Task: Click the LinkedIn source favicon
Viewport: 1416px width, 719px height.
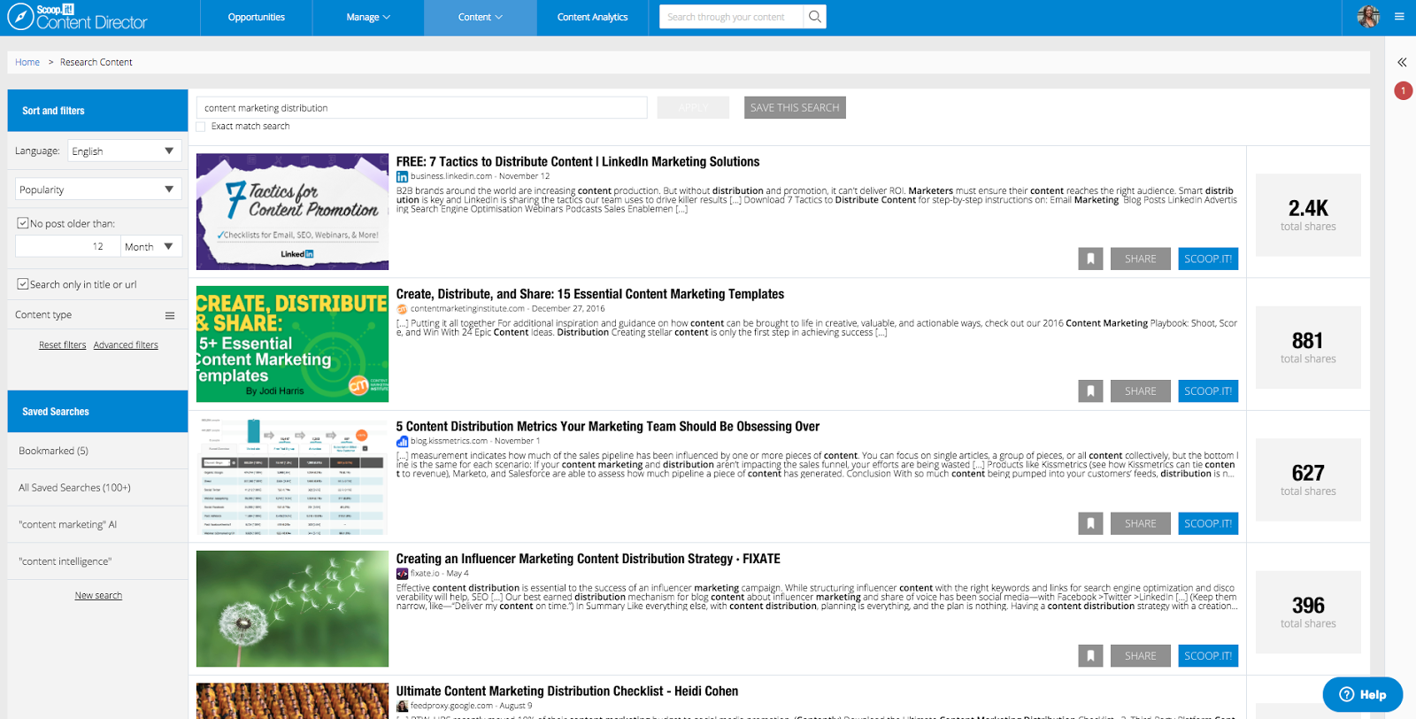Action: (403, 176)
